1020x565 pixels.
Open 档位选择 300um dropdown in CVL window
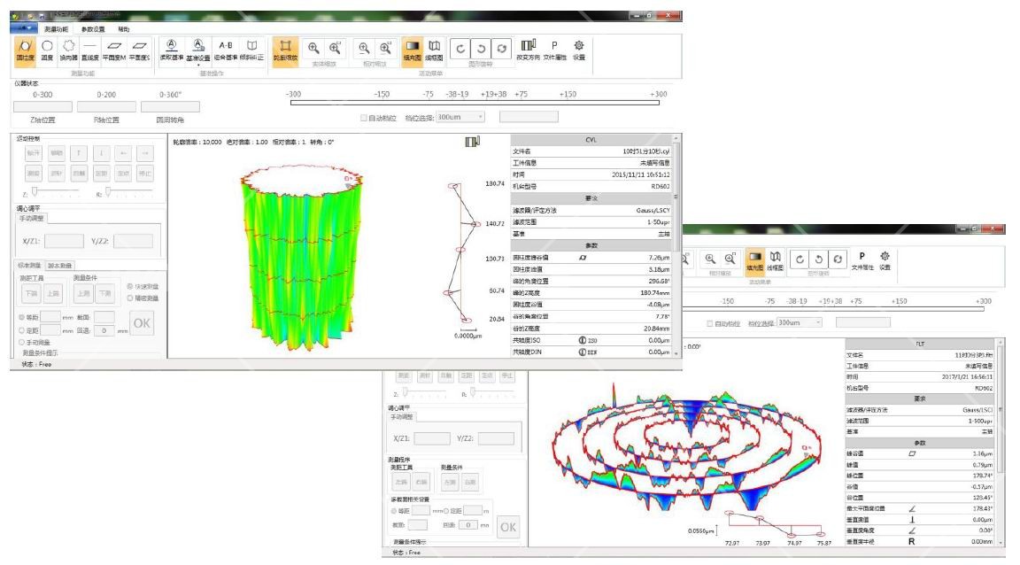(460, 117)
